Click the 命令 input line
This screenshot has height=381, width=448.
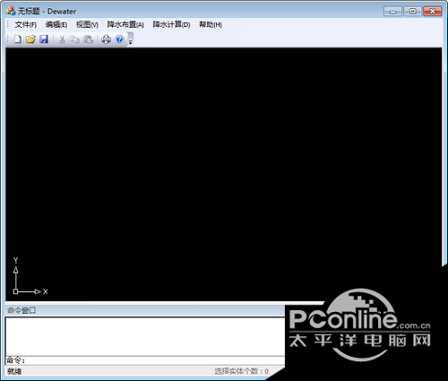(145, 360)
